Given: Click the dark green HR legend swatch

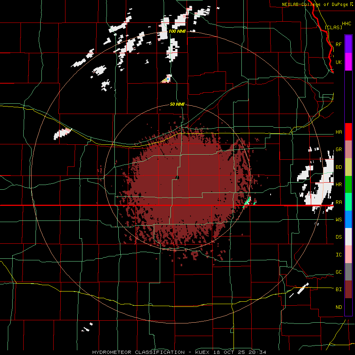Looking at the screenshot, I should 348,185.
